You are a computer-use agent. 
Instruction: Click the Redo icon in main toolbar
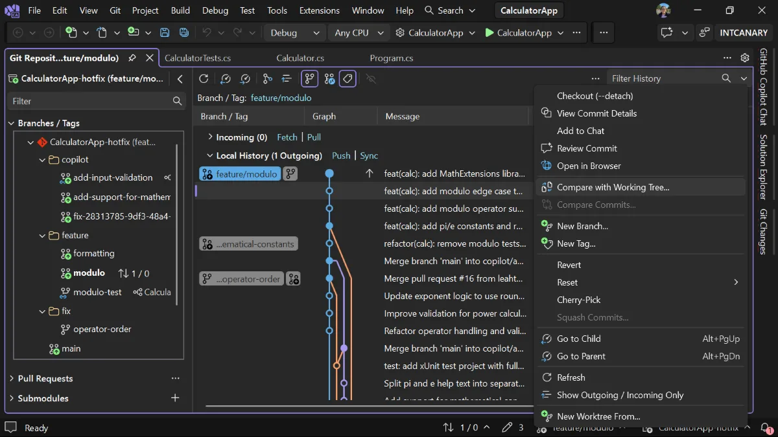[x=239, y=33]
